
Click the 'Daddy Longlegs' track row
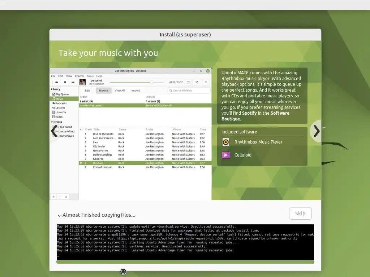coord(145,155)
